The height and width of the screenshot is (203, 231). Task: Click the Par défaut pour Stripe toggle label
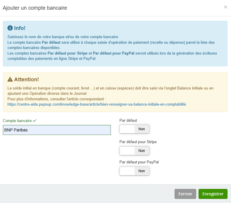[138, 142]
